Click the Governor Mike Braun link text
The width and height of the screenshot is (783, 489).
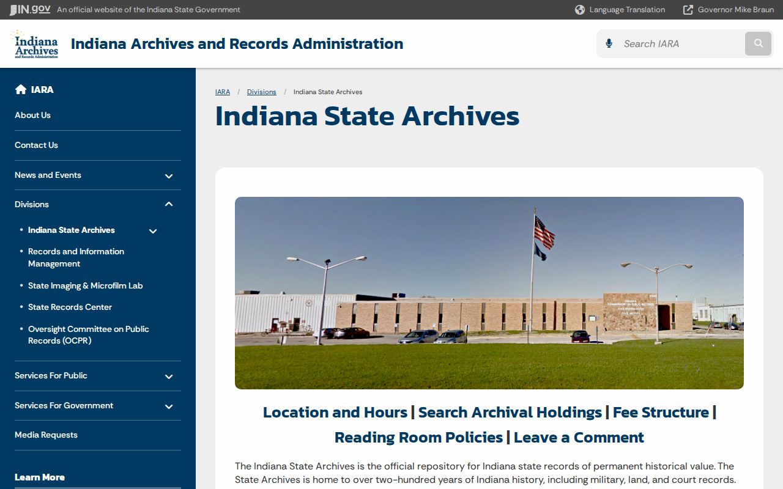(736, 10)
